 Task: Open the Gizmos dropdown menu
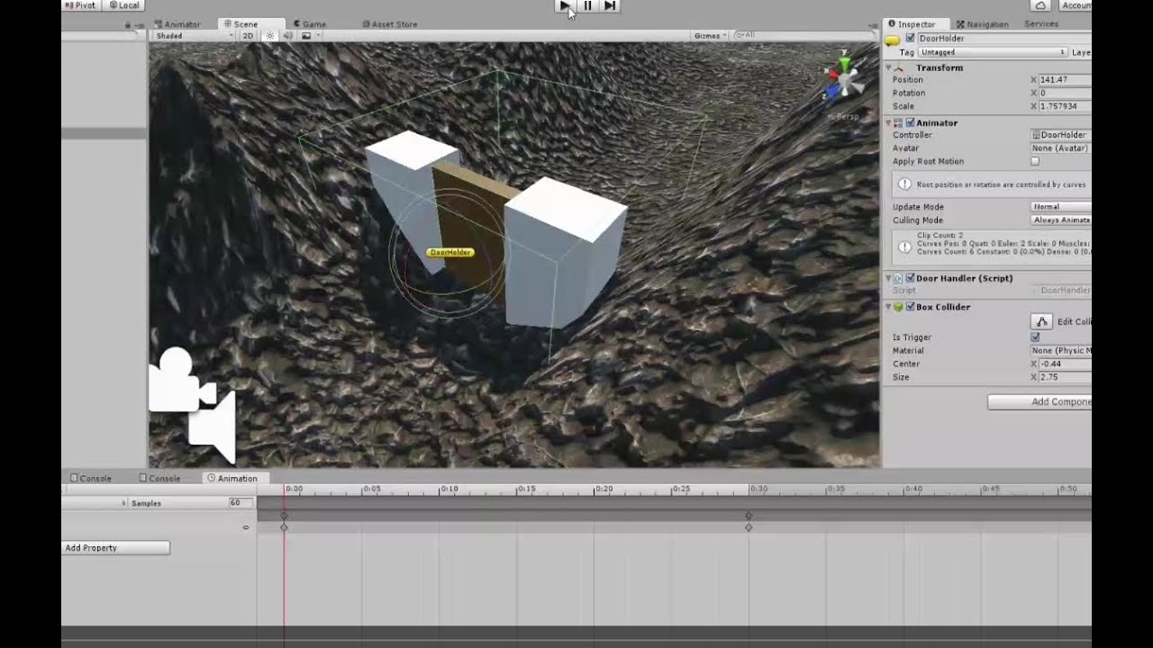[x=710, y=36]
